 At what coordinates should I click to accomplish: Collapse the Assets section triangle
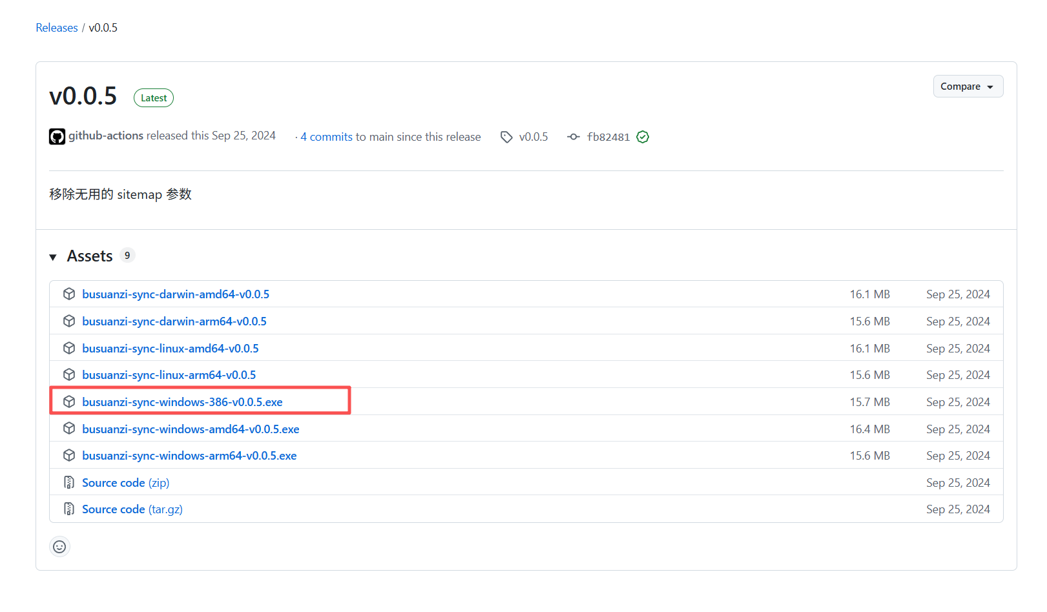[x=53, y=257]
